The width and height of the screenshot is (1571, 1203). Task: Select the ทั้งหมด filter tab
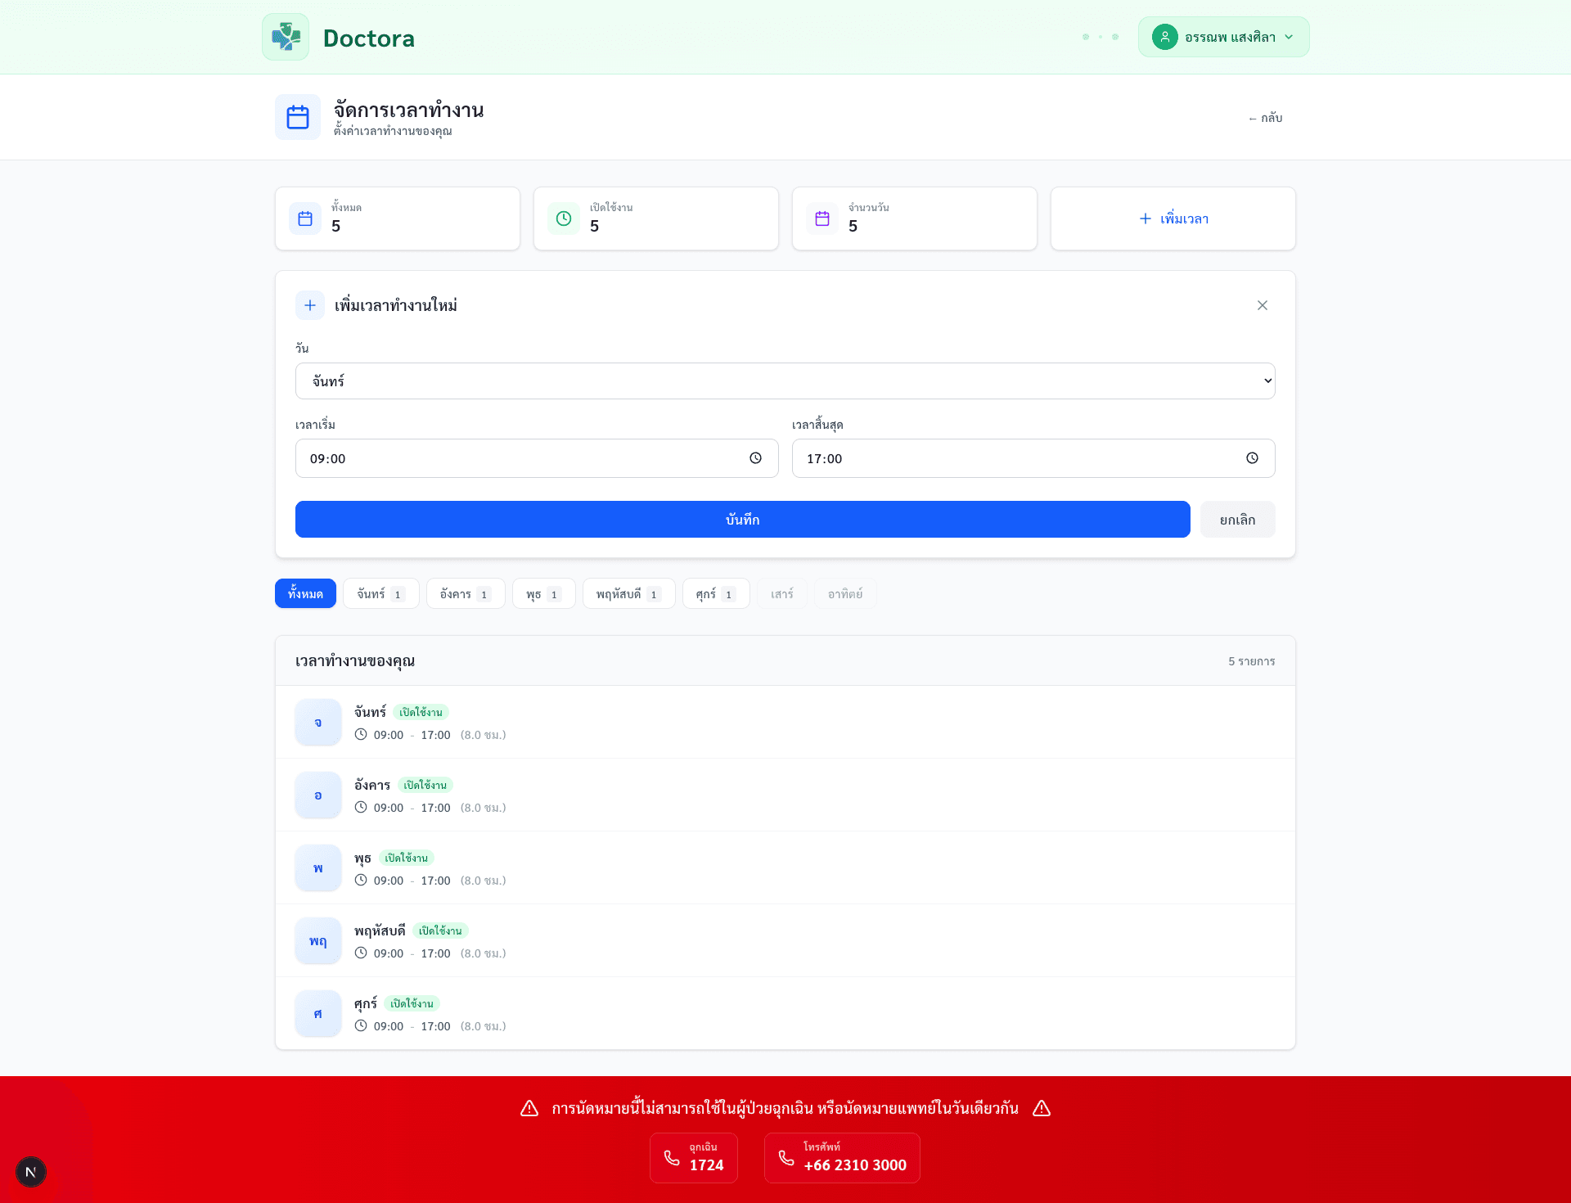[x=305, y=593]
